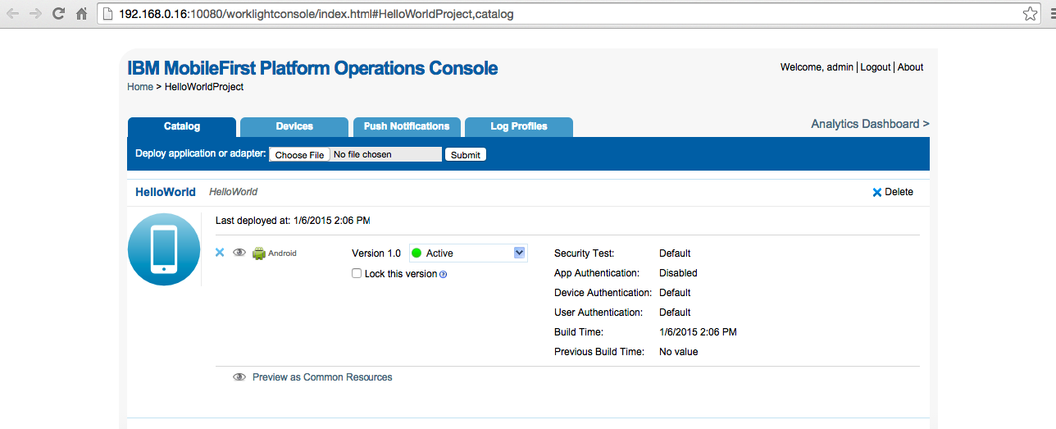Go back with browser back arrow
This screenshot has width=1056, height=429.
pos(13,13)
